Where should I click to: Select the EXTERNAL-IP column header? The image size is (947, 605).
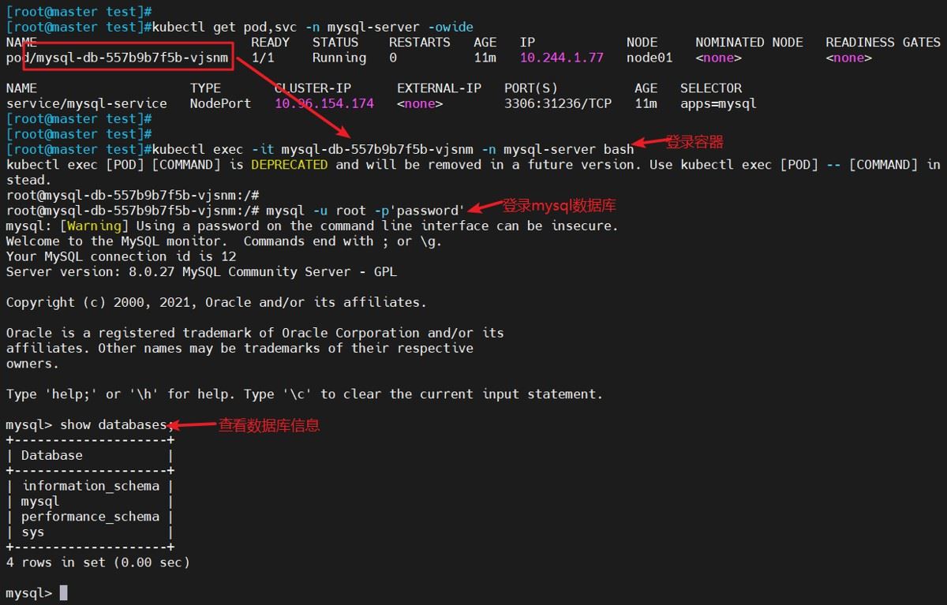439,88
